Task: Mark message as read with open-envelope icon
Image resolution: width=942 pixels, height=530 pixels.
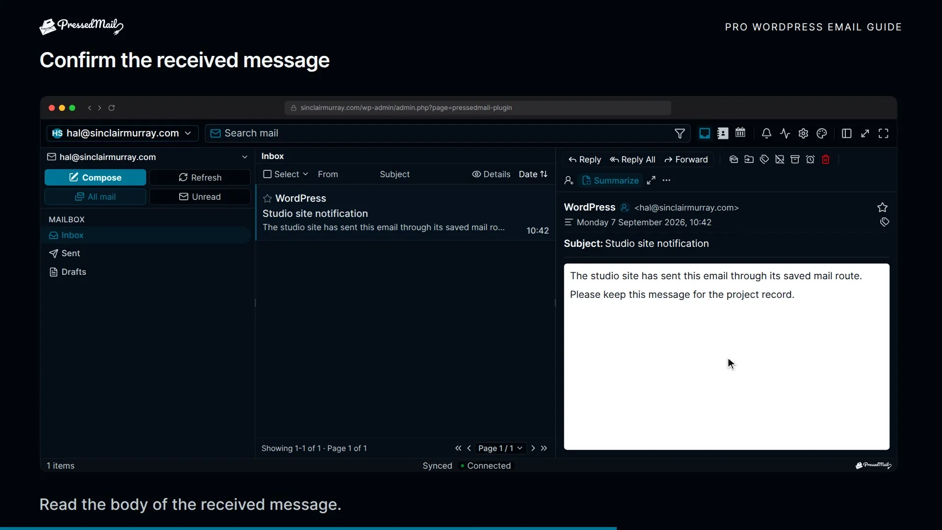Action: coord(733,159)
